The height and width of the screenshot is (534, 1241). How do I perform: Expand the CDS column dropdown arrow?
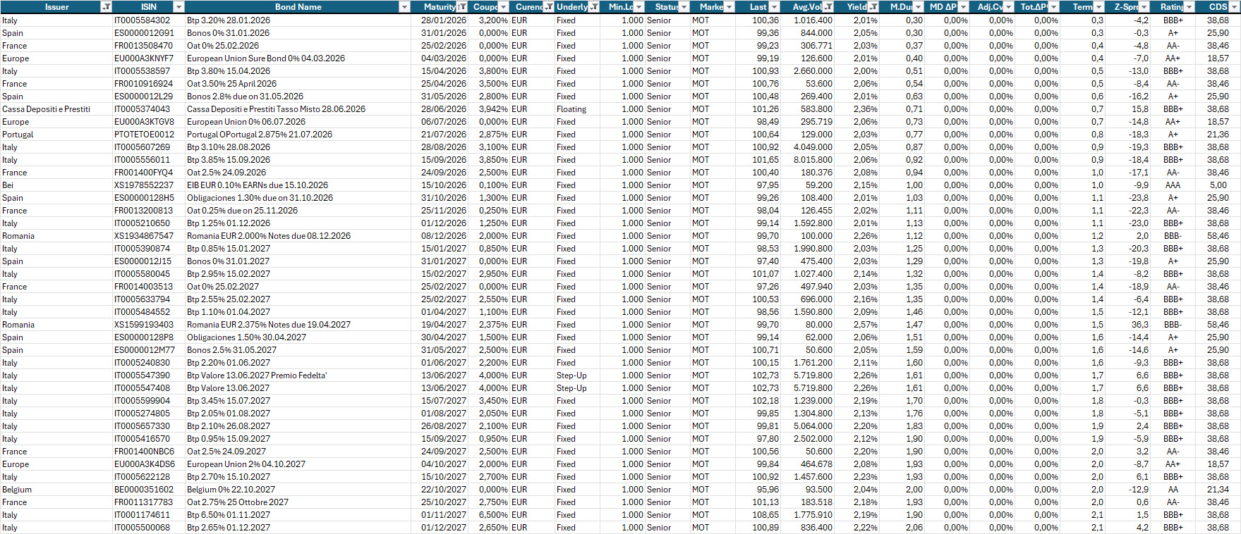click(x=1234, y=7)
